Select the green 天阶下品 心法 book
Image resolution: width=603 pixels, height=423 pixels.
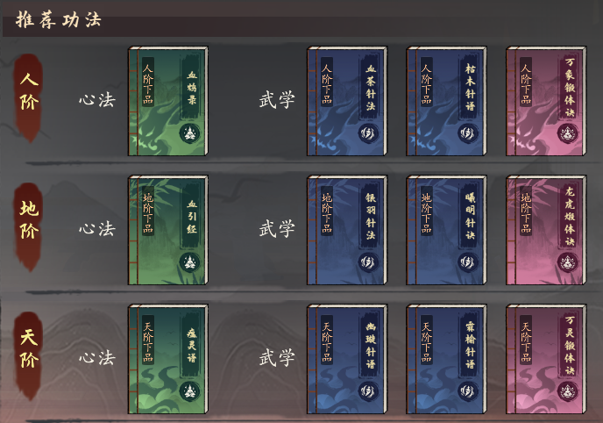[x=168, y=359]
